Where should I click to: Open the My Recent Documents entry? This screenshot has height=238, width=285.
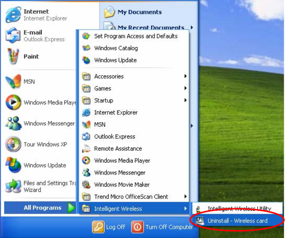coord(149,26)
